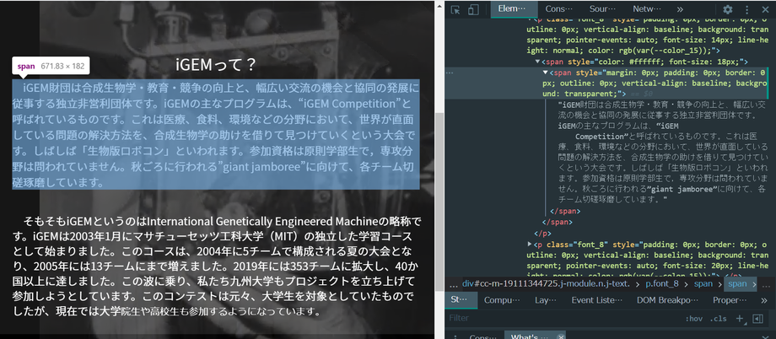Add a new style rule plus icon

pos(740,318)
